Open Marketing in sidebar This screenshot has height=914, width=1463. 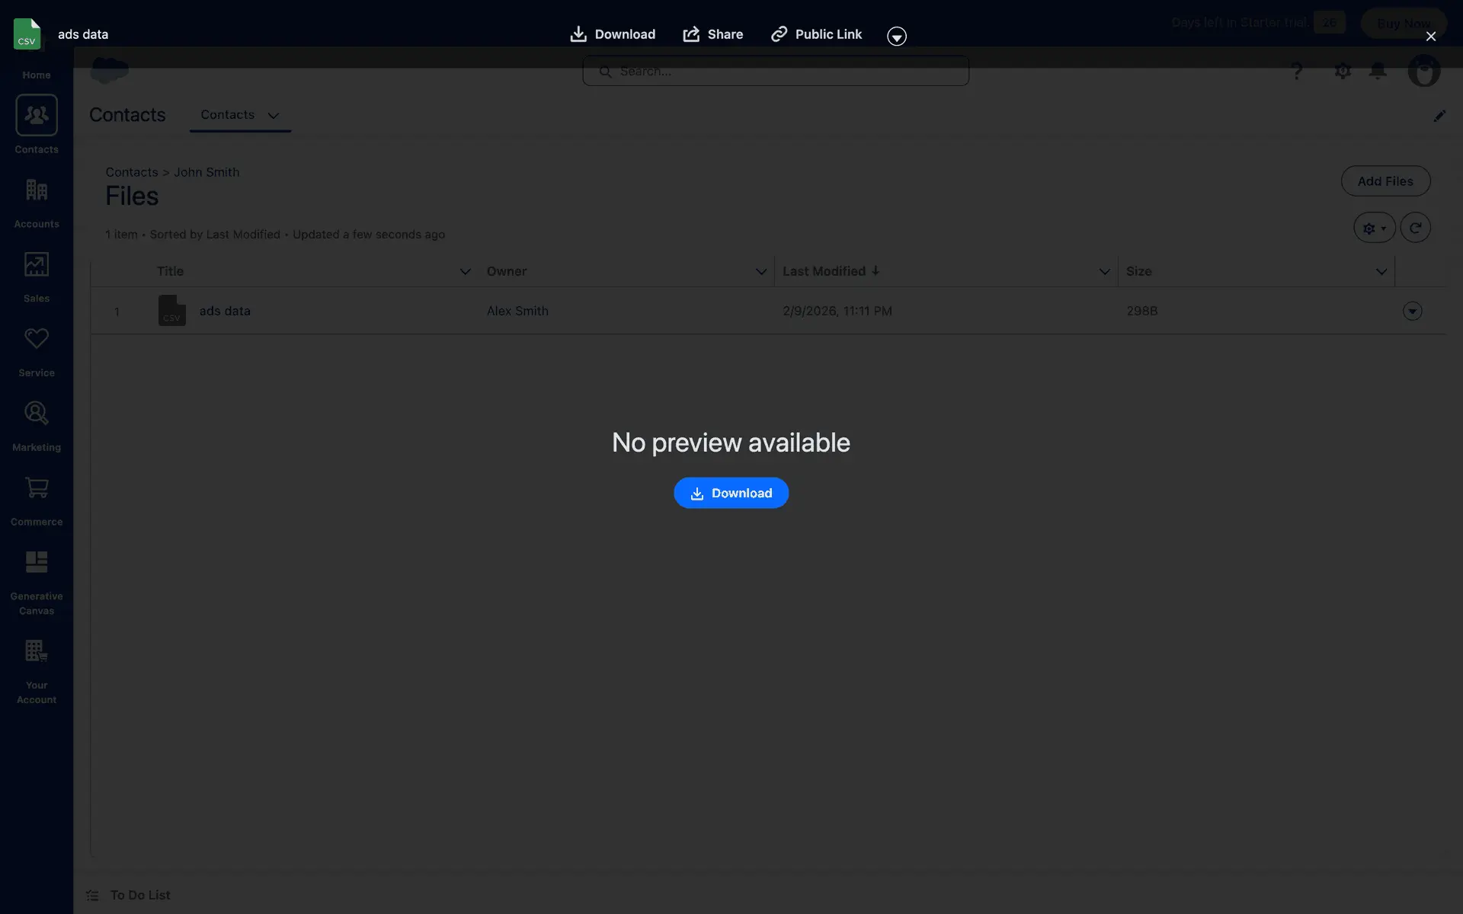point(37,414)
